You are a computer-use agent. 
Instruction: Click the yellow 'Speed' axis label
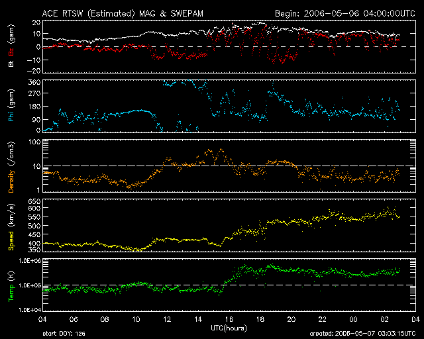click(11, 241)
